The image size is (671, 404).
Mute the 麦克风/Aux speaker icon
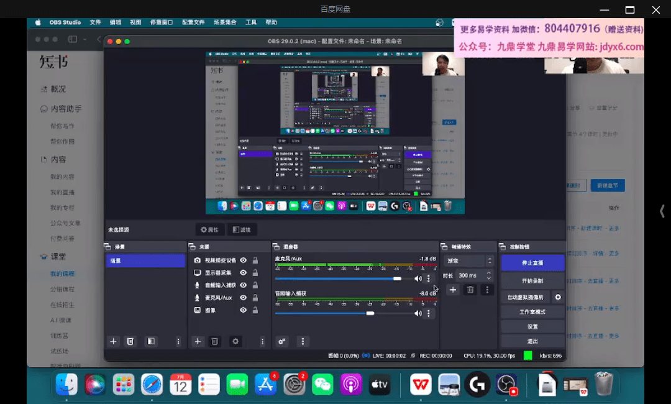point(418,278)
